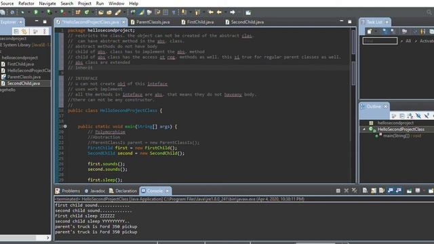Click the New Java Class toolbar icon
This screenshot has width=434, height=244.
point(87,12)
